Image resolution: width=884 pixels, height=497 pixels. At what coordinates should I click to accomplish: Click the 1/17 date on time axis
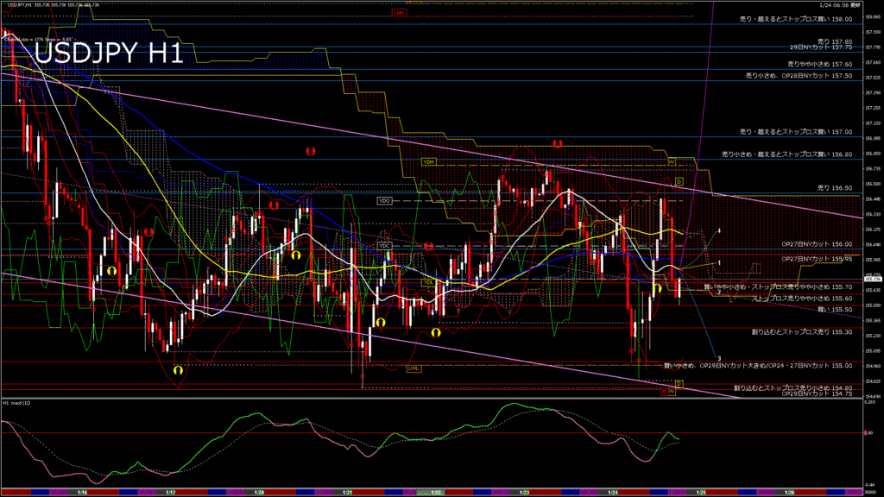coord(171,492)
